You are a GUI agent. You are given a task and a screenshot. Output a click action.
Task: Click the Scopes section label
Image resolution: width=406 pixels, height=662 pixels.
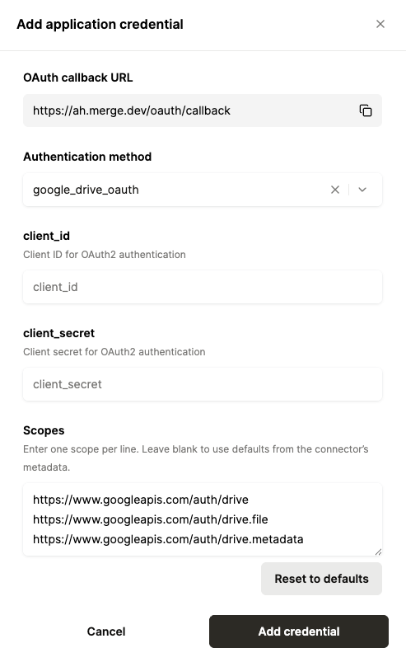point(44,430)
